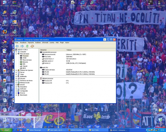
Task: Expand the Video tree node
Action: point(16,75)
